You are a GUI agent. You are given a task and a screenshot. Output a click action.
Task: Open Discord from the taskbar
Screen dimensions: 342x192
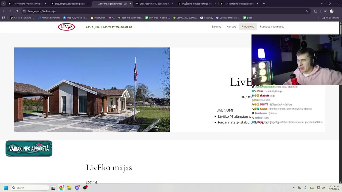[77, 188]
